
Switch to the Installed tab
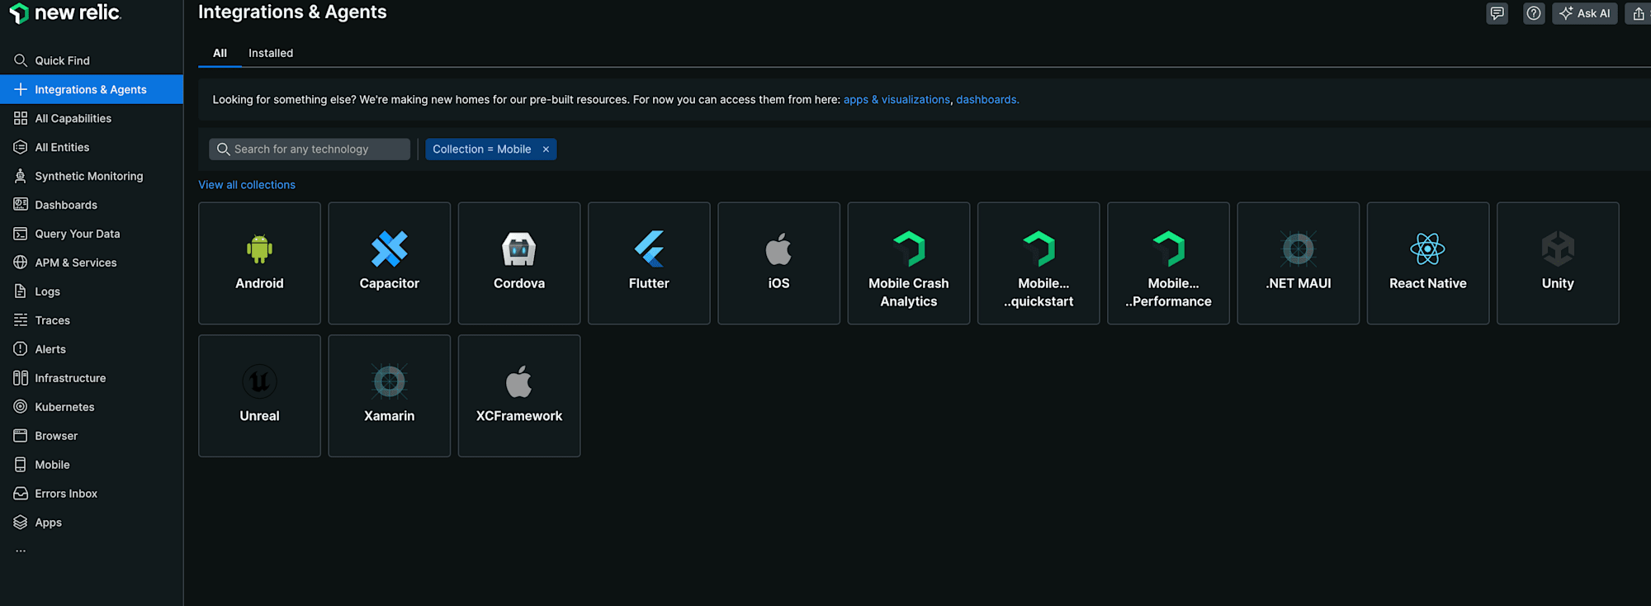(271, 53)
